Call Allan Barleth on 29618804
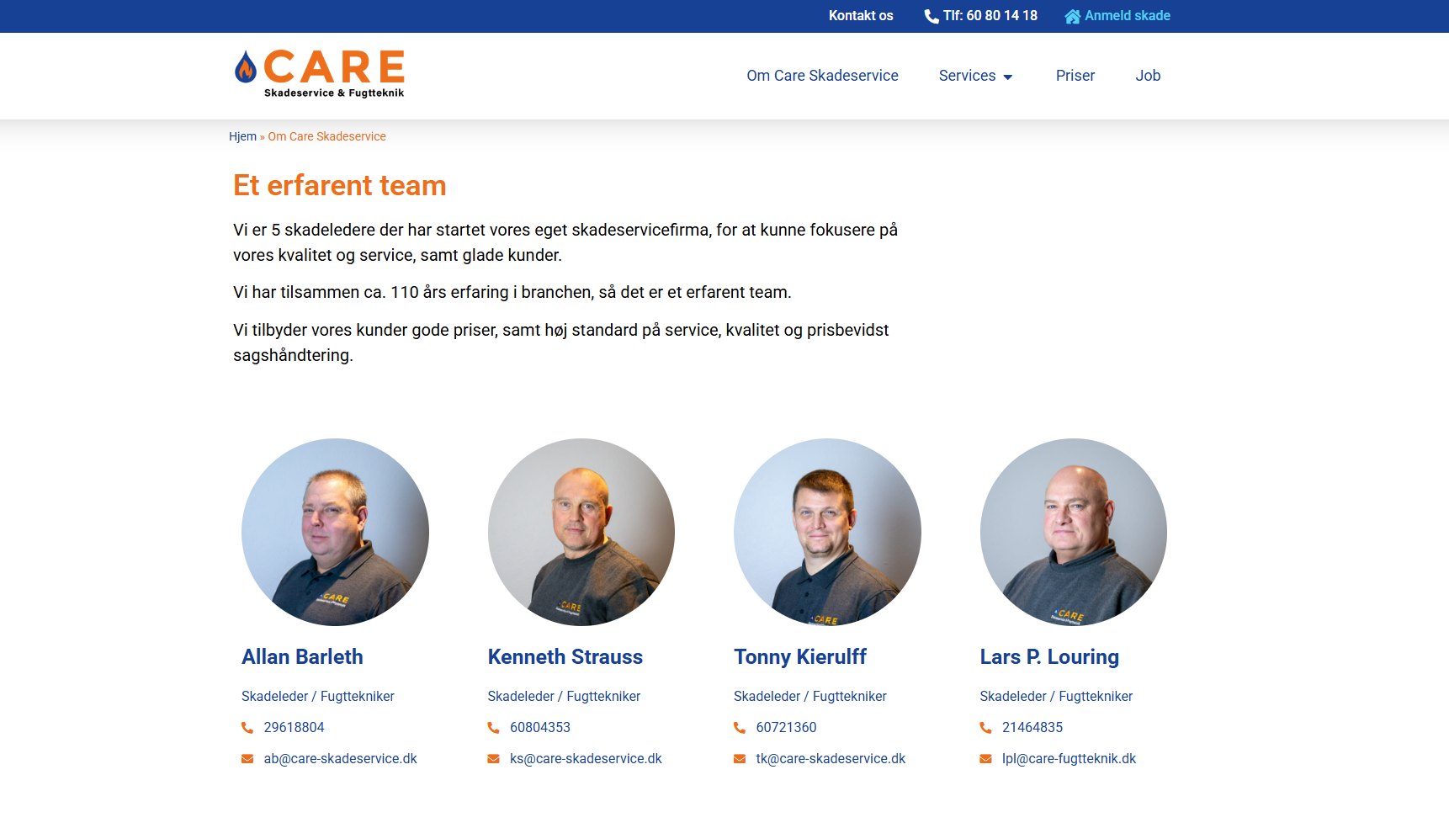1449x828 pixels. click(294, 728)
